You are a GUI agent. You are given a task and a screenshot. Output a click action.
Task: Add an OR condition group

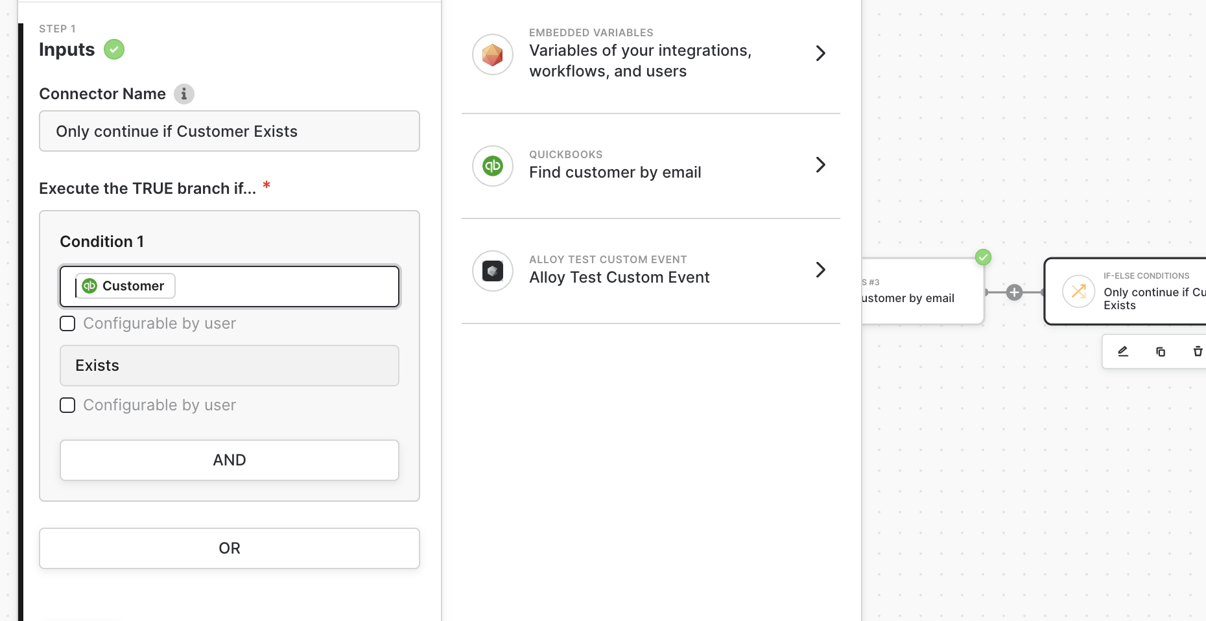tap(230, 548)
